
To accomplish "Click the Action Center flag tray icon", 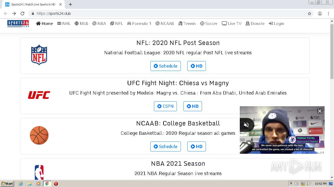I will [x=309, y=184].
